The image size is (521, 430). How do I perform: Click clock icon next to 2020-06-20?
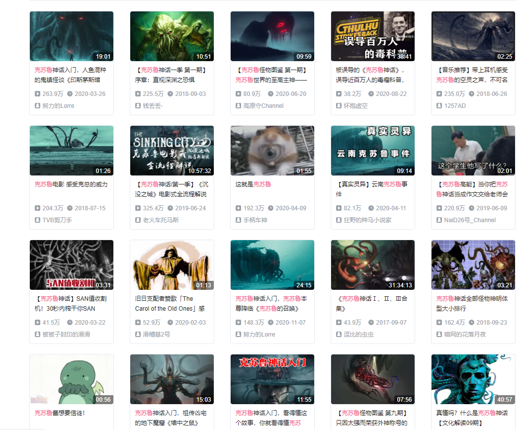click(x=271, y=94)
